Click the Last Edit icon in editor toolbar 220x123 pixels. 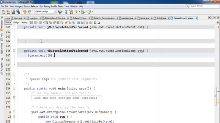tap(32, 23)
